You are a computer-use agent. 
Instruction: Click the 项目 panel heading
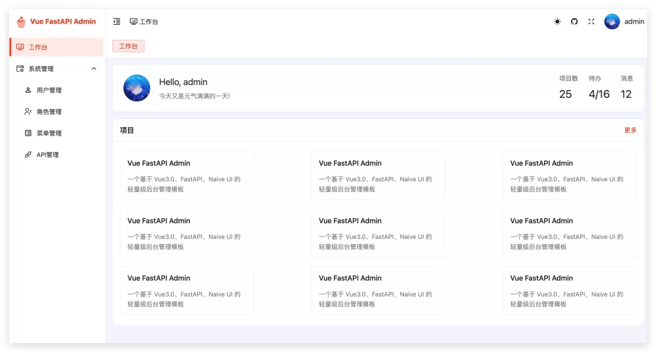[127, 130]
